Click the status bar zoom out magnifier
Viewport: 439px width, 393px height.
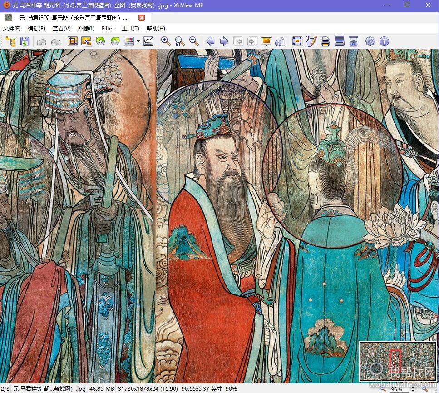(x=424, y=389)
